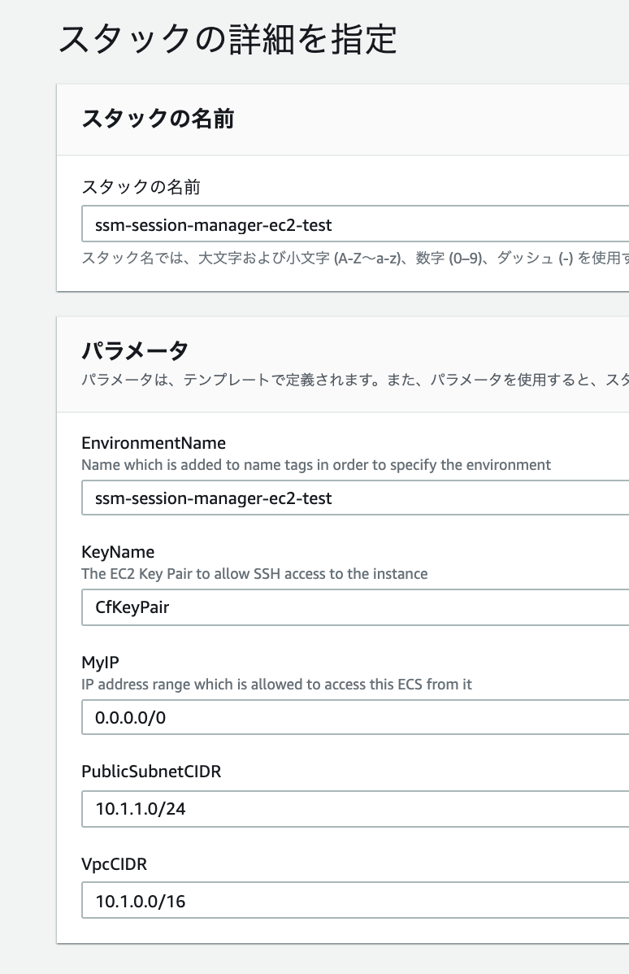Screen dimensions: 629x974
Task: Click the IP address range description text
Action: [x=276, y=684]
